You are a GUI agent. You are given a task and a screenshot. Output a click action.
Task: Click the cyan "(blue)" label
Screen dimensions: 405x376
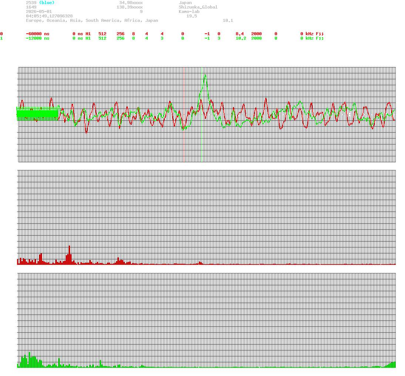(x=47, y=3)
